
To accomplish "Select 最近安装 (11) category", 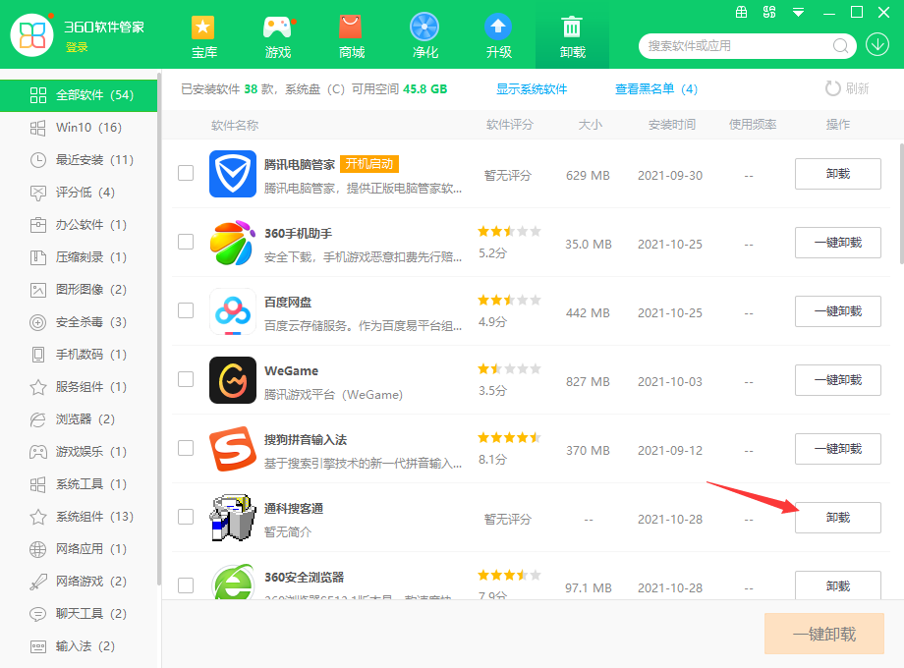I will point(79,160).
